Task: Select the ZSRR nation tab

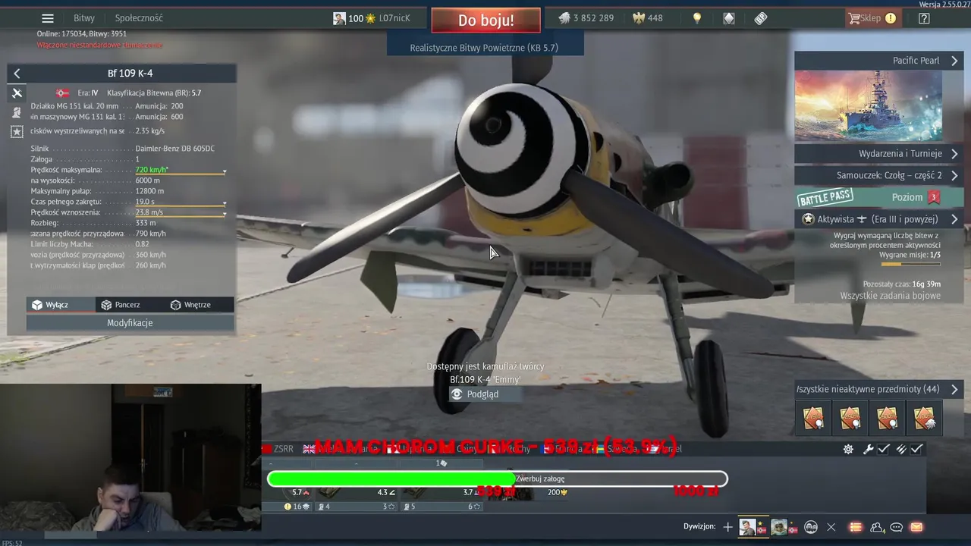Action: point(278,449)
